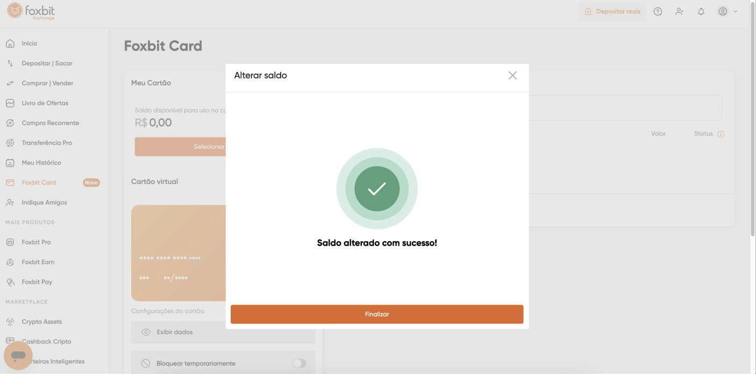Click the Transferência Pro icon

tap(10, 143)
